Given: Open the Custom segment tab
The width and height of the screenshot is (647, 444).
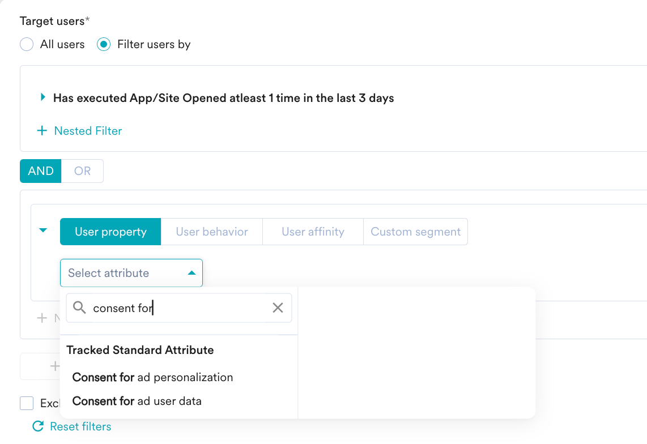Looking at the screenshot, I should pyautogui.click(x=415, y=232).
